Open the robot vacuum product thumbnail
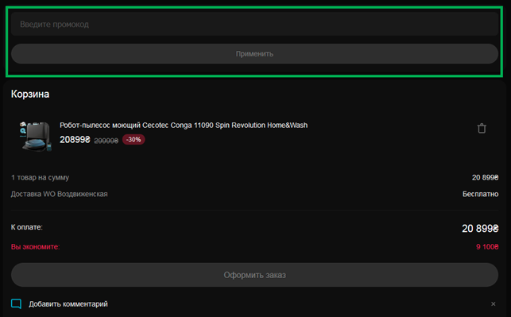The image size is (511, 317). 35,136
